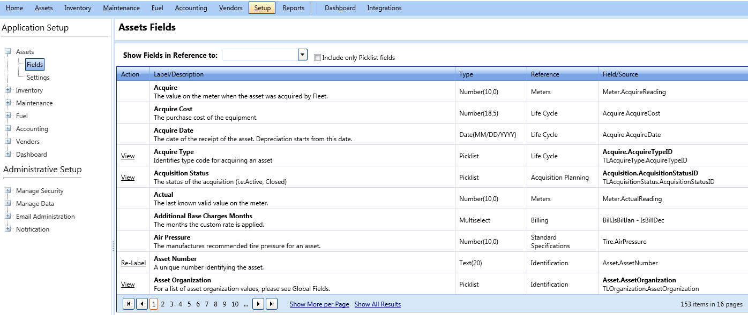Select Fields under Assets in tree
Viewport: 748px width, 315px height.
click(35, 65)
